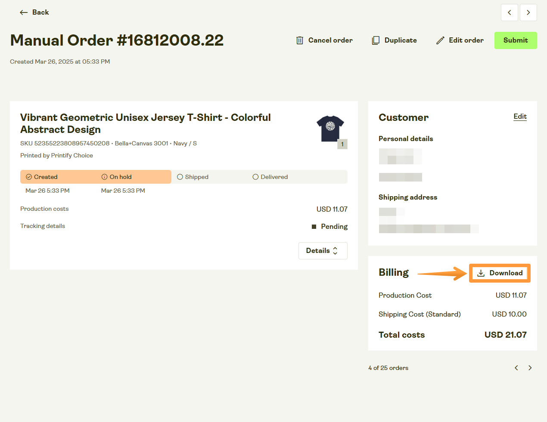547x422 pixels.
Task: Go to previous order using bottom left chevron
Action: (516, 368)
